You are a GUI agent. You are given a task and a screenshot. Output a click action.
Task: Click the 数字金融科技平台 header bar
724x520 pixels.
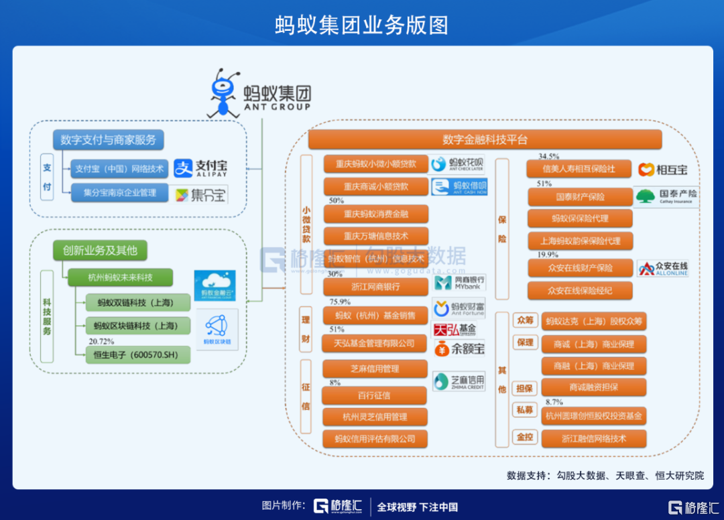485,139
